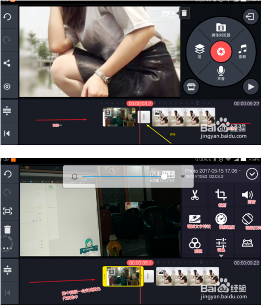Select first clip in the top timeline
The height and width of the screenshot is (305, 261).
tap(119, 117)
